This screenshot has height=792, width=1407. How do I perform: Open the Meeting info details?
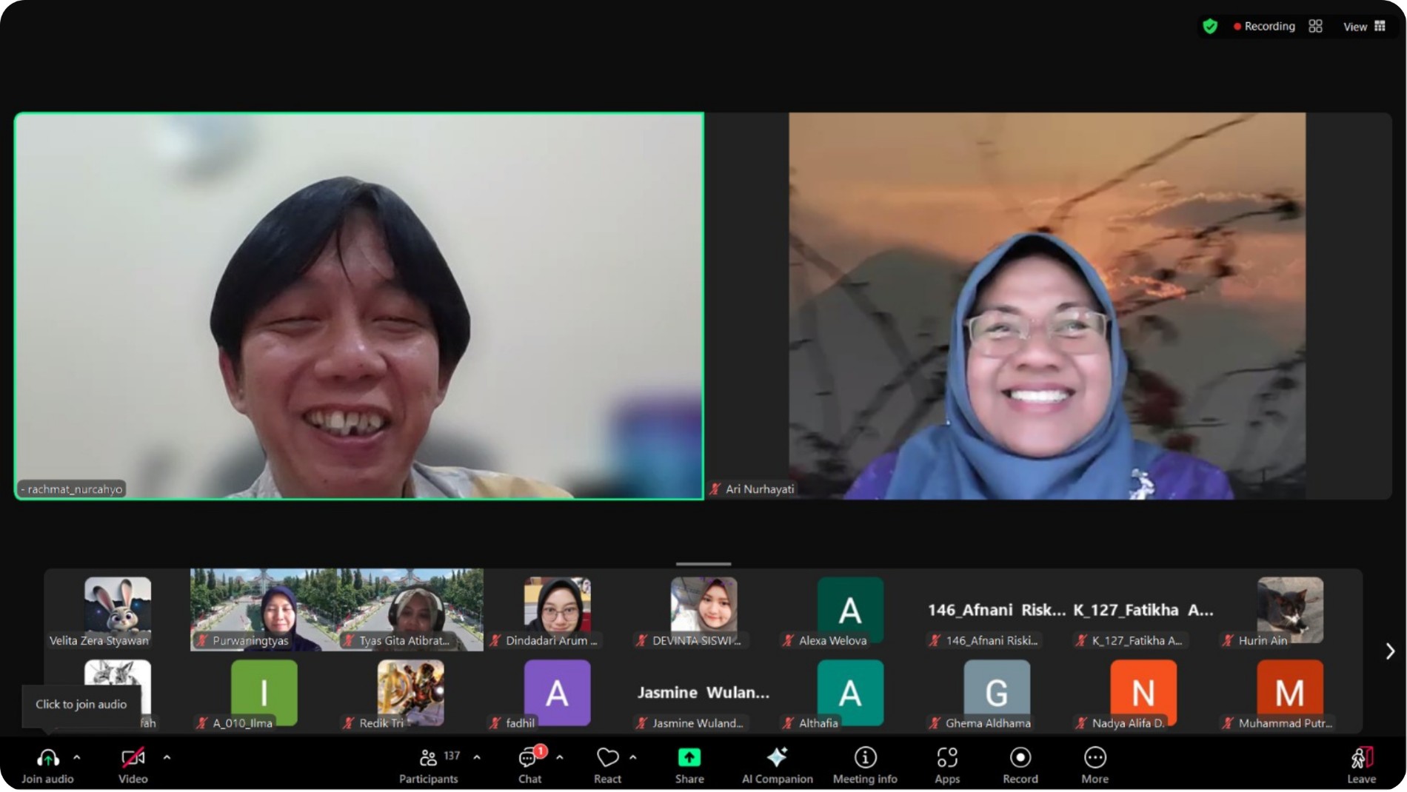pos(865,765)
